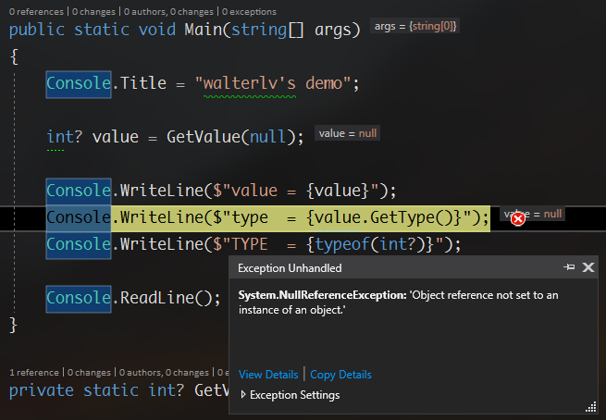
Task: Expand the Exception Settings section
Action: (290, 395)
